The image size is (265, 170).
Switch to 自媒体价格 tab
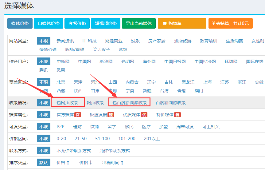49,23
